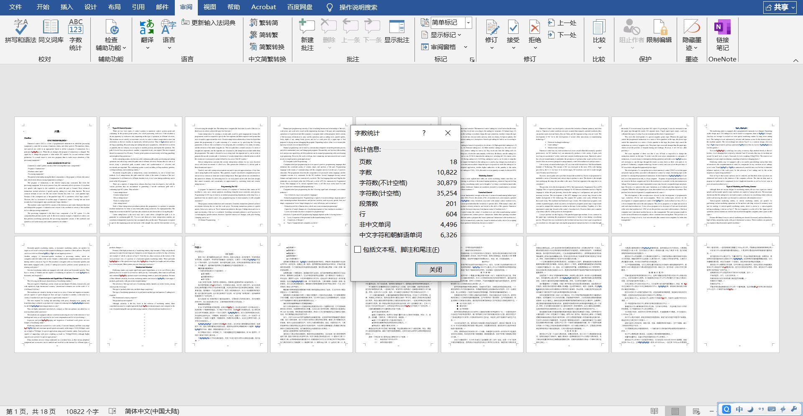Click 简体中文(中国大陆) language in status bar

click(x=152, y=411)
